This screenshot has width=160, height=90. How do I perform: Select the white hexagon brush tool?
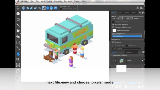(x=18, y=14)
